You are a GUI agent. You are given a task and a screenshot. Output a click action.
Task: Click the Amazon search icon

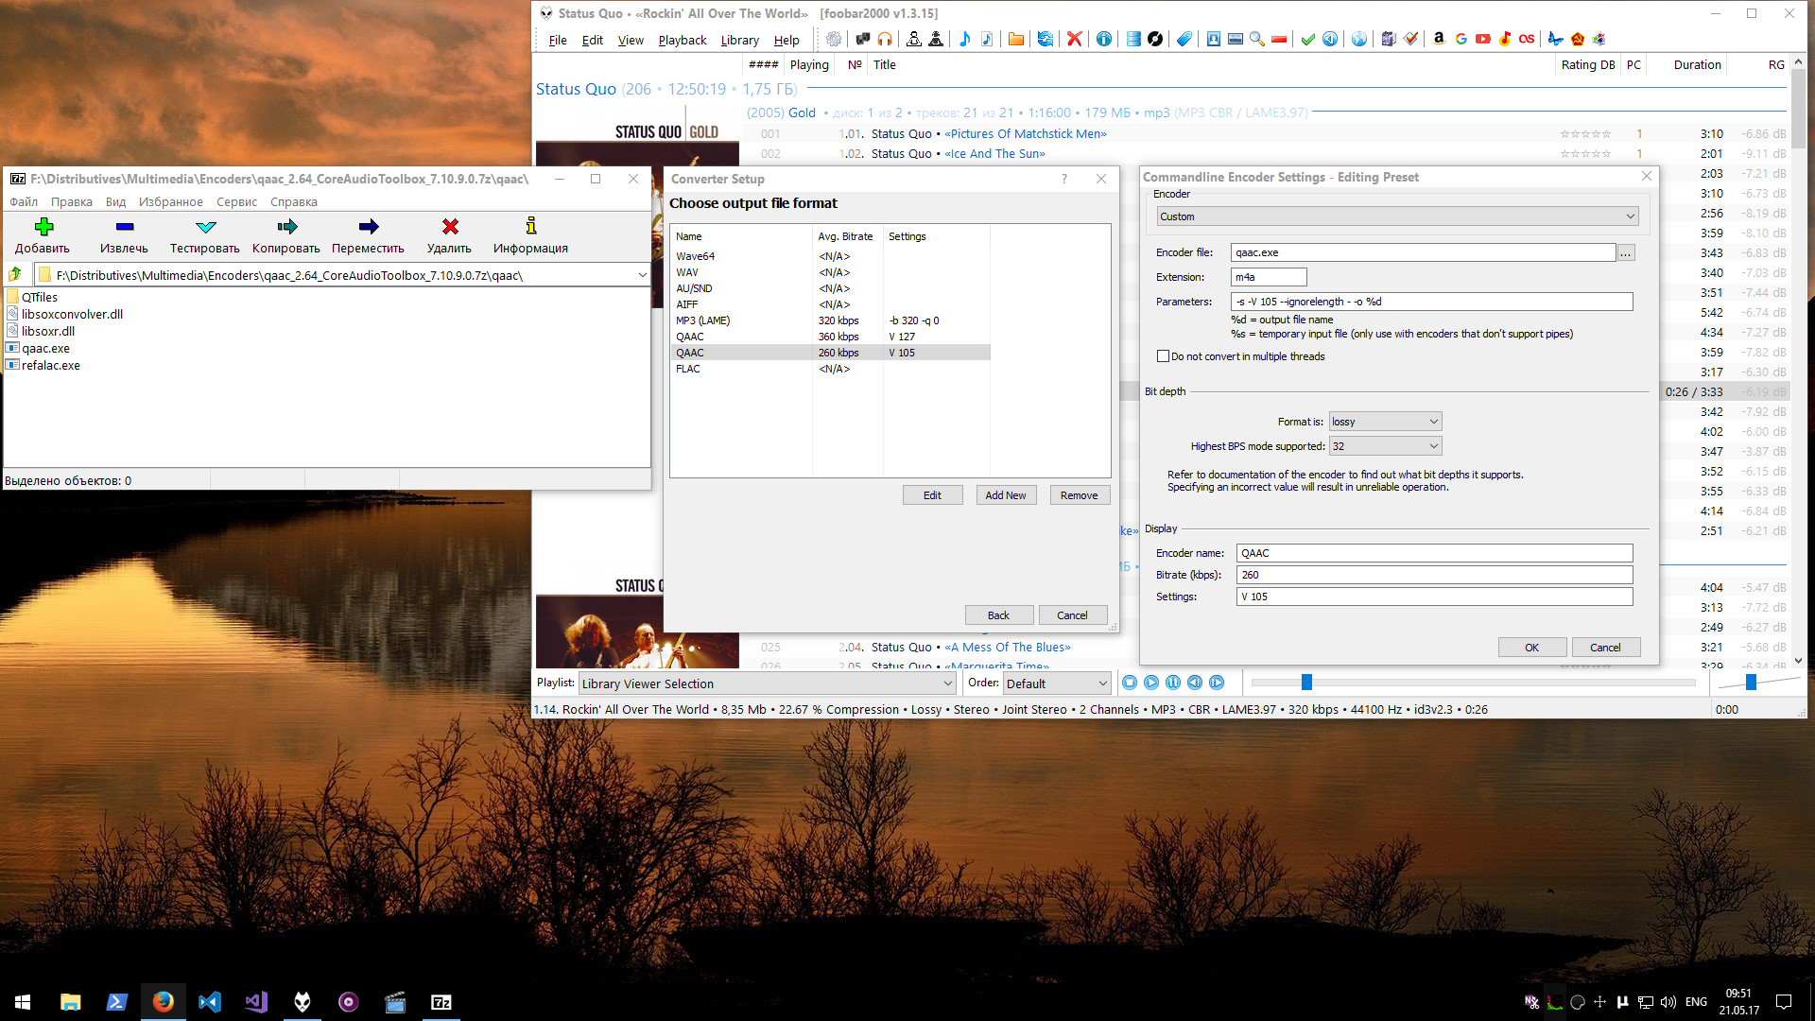[x=1439, y=39]
